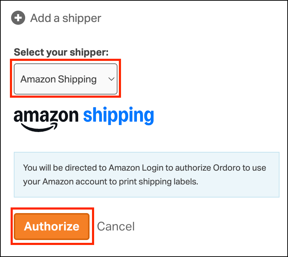Click the Amazon smile arrow in logo
Image resolution: width=288 pixels, height=257 pixels.
(39, 127)
